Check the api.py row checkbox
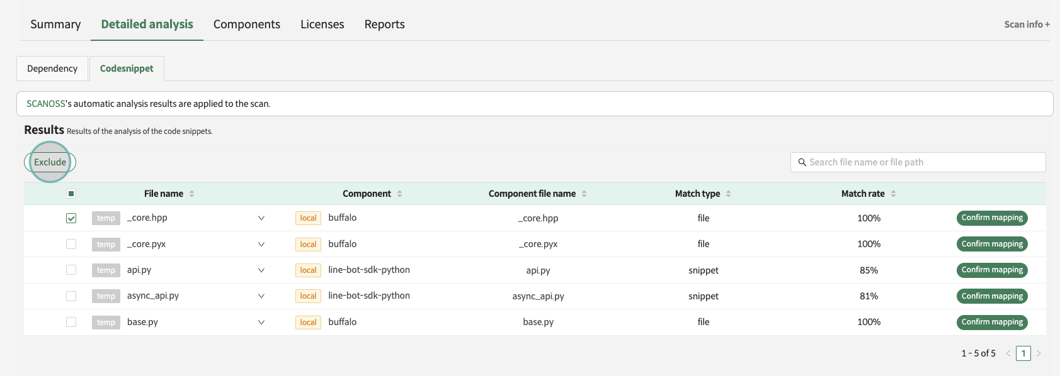 (x=71, y=270)
